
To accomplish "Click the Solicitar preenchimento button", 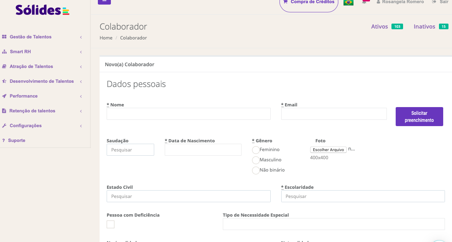I will (419, 116).
